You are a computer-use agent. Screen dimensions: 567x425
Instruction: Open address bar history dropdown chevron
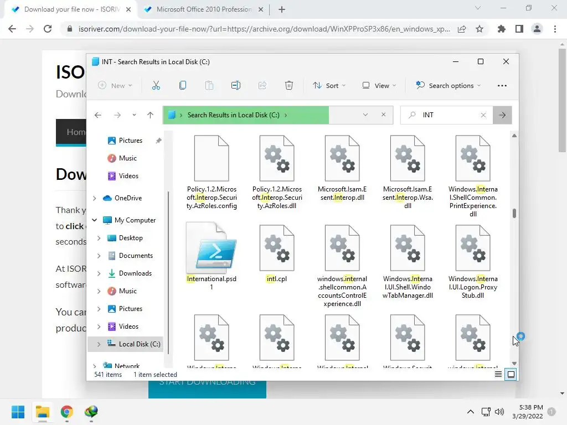pyautogui.click(x=365, y=115)
